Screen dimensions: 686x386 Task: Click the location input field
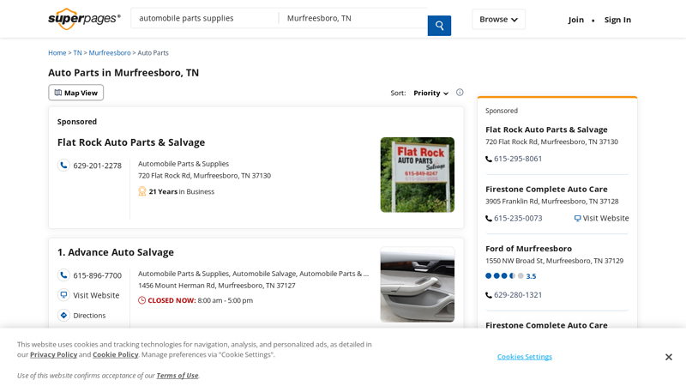point(352,18)
